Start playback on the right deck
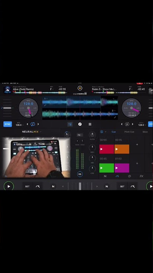The height and width of the screenshot is (273, 153). tap(150, 186)
